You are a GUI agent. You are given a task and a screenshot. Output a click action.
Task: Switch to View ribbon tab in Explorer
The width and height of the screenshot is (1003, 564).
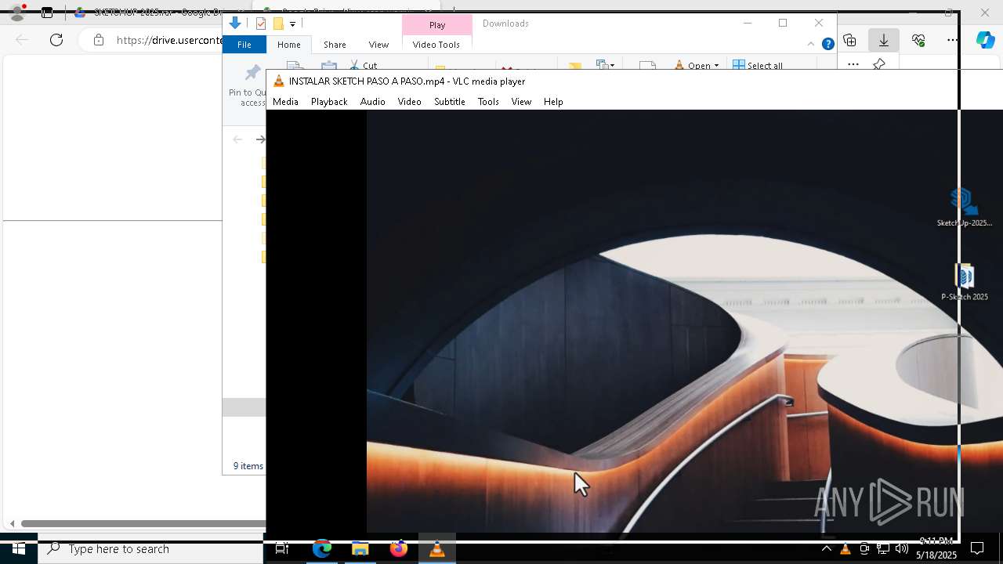point(378,45)
